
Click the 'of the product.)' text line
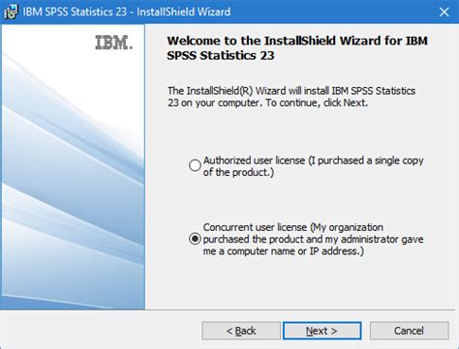238,172
